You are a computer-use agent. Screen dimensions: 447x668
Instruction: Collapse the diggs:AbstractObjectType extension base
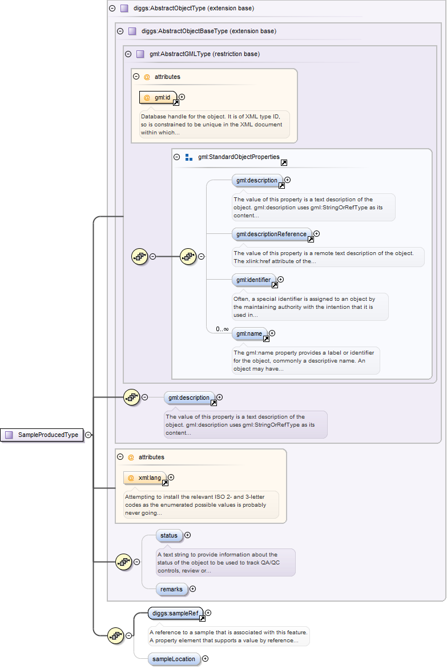pos(112,9)
